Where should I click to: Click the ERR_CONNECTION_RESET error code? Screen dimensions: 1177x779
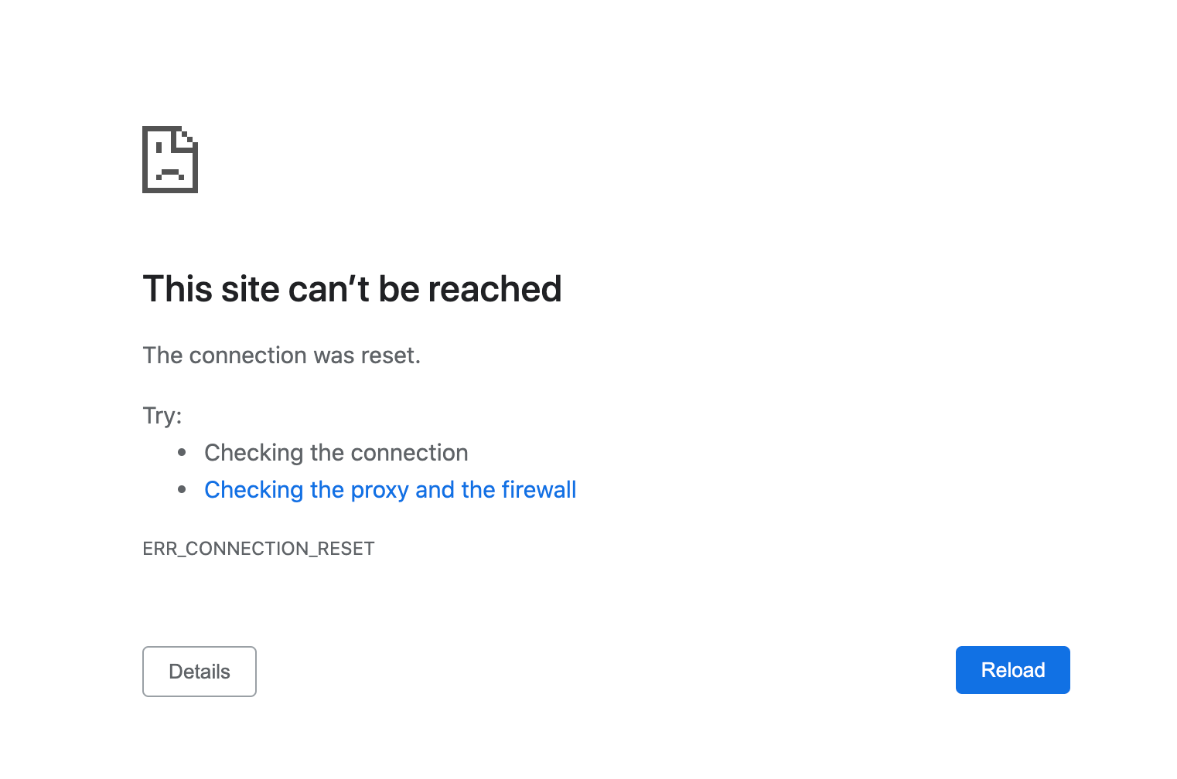[x=258, y=549]
